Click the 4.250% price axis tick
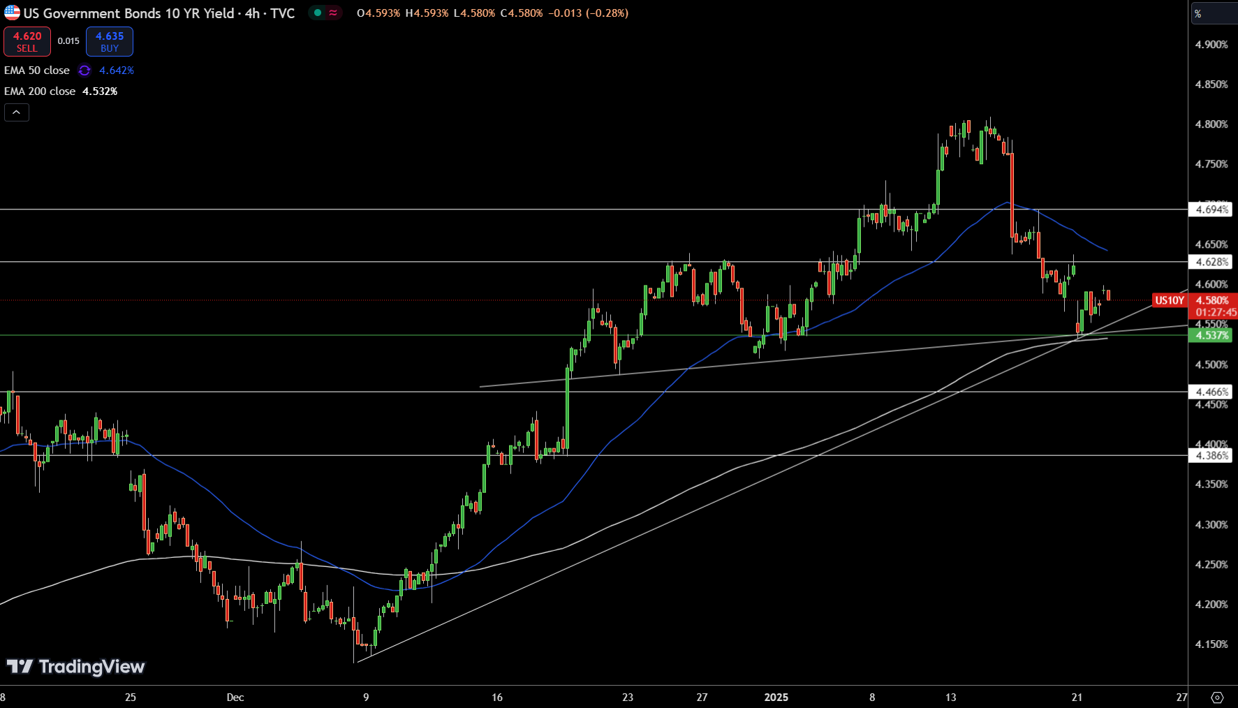Screen dimensions: 1238x708 [1211, 564]
